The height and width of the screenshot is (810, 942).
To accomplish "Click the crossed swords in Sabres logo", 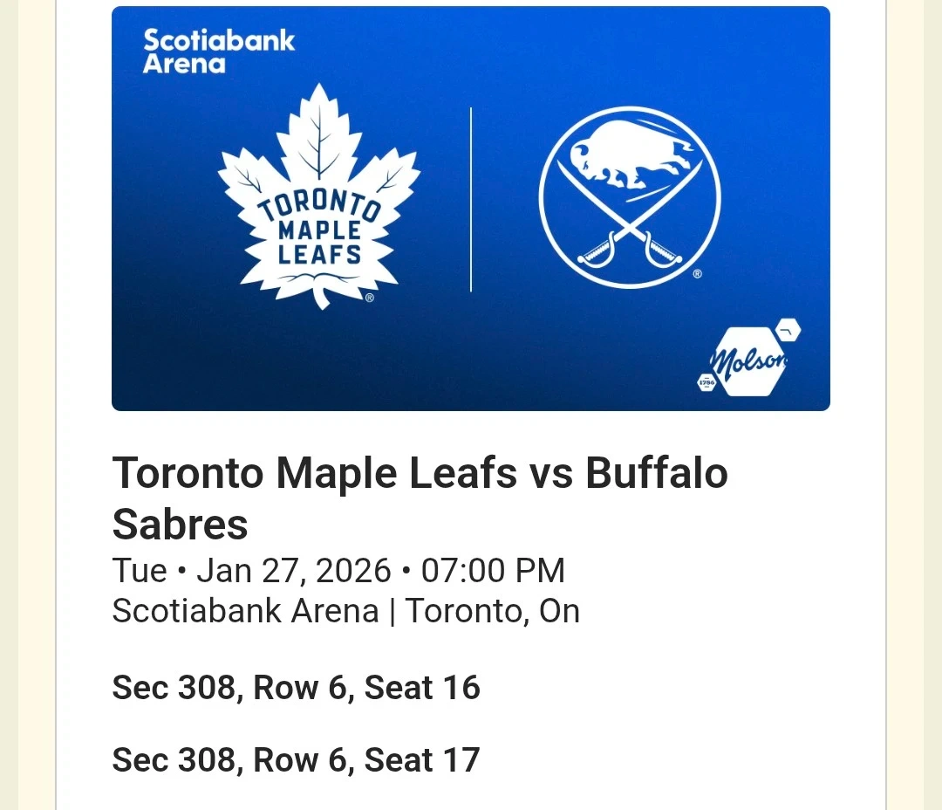I will pyautogui.click(x=630, y=229).
